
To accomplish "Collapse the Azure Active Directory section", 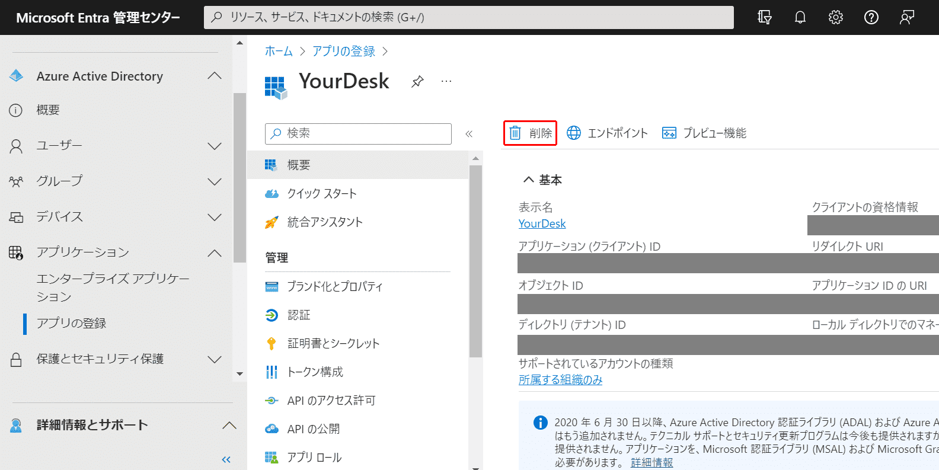I will click(x=215, y=76).
